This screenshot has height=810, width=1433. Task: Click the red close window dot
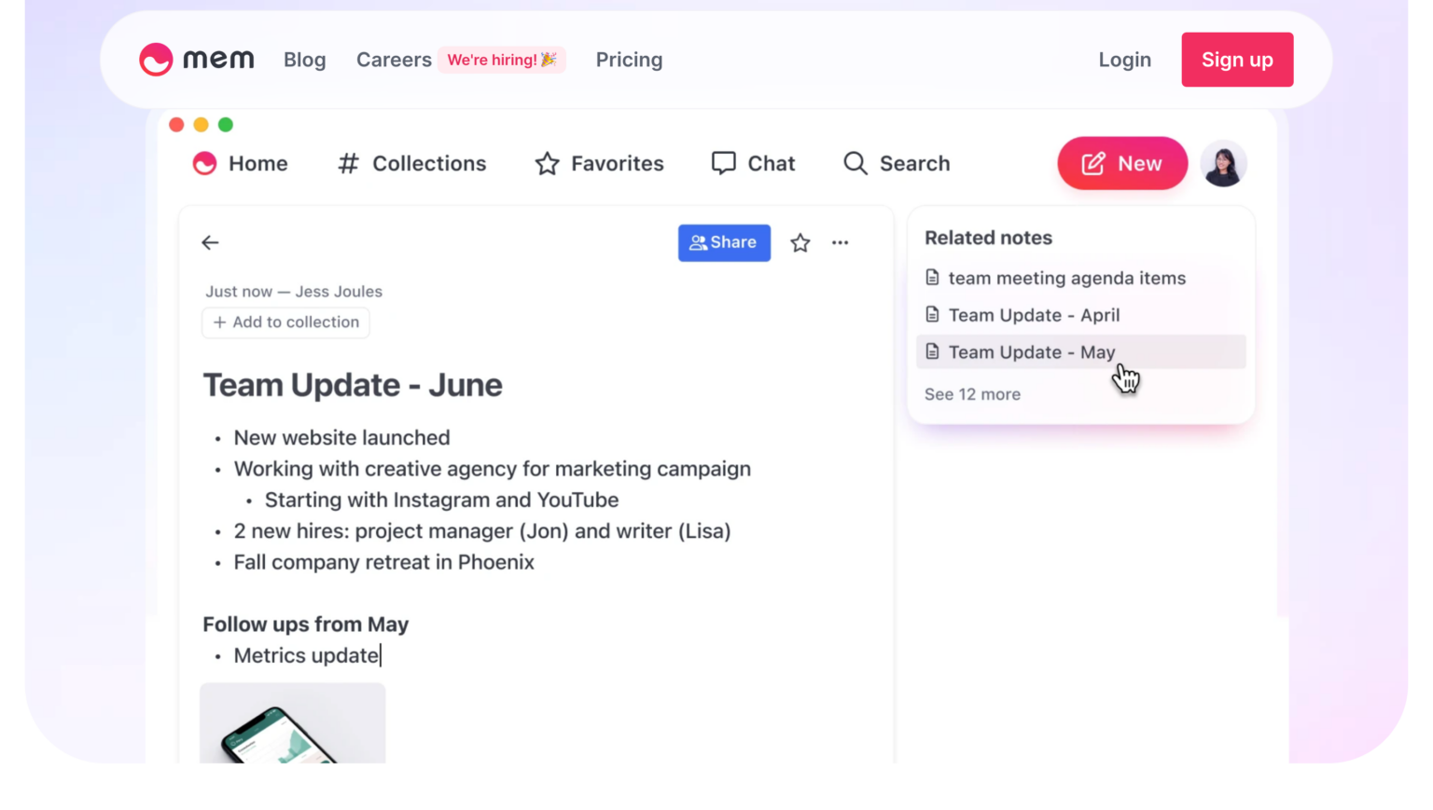pyautogui.click(x=176, y=124)
